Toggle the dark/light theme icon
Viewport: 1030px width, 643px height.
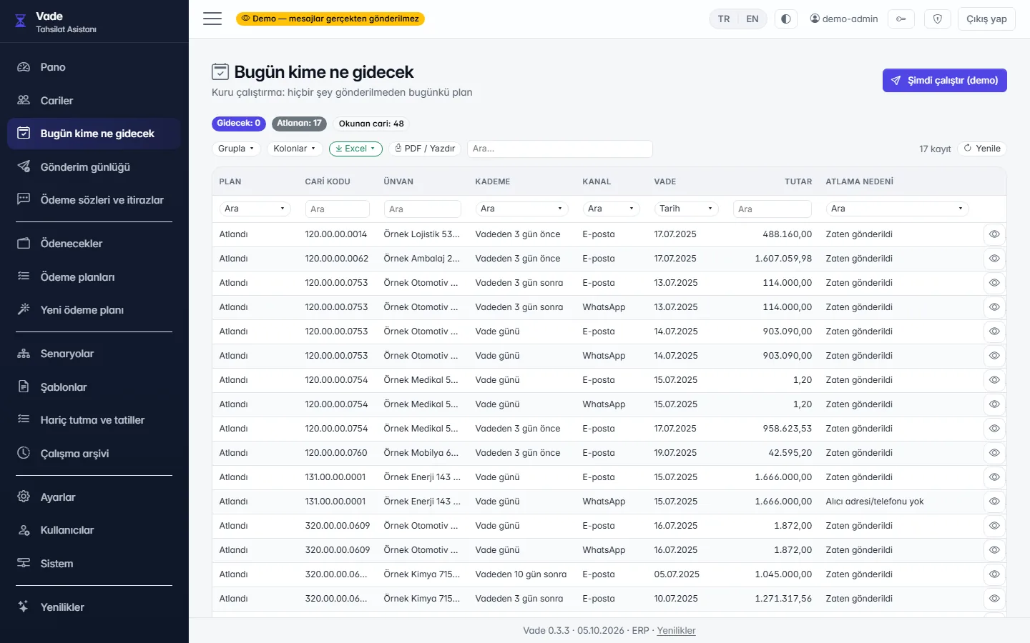tap(786, 19)
